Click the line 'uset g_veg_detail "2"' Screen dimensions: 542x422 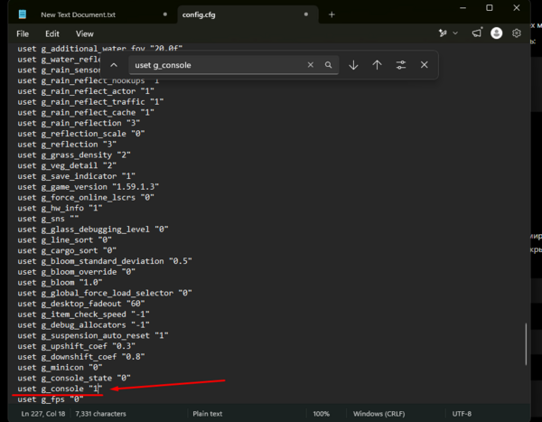pos(67,165)
